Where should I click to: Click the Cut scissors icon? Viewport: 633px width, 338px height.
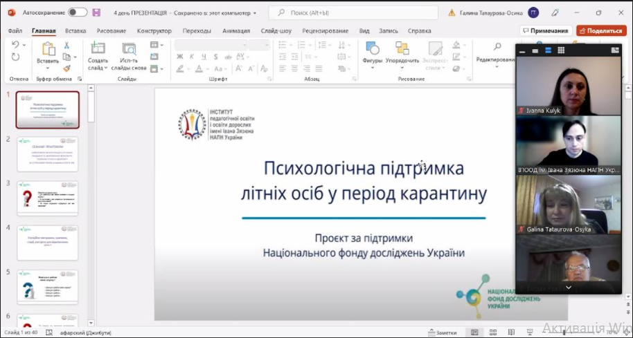click(x=66, y=46)
